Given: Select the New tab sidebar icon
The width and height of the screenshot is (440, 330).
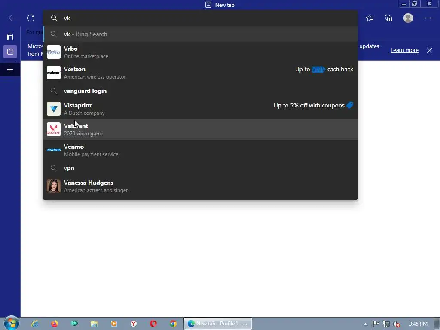Looking at the screenshot, I should point(10,52).
